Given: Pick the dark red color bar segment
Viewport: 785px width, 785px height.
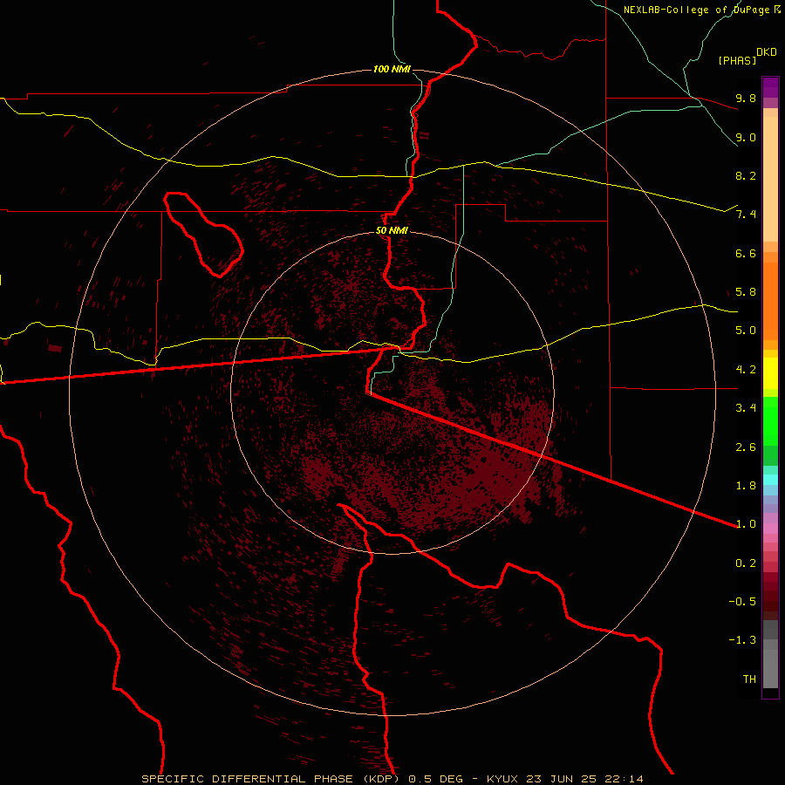Looking at the screenshot, I should point(770,596).
